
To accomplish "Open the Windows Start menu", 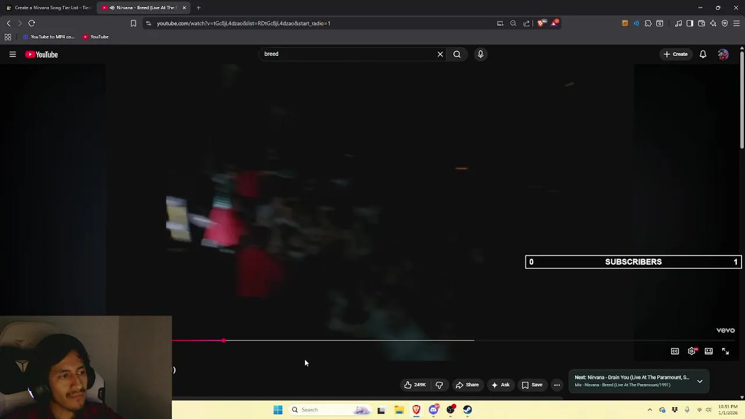I will coord(278,410).
